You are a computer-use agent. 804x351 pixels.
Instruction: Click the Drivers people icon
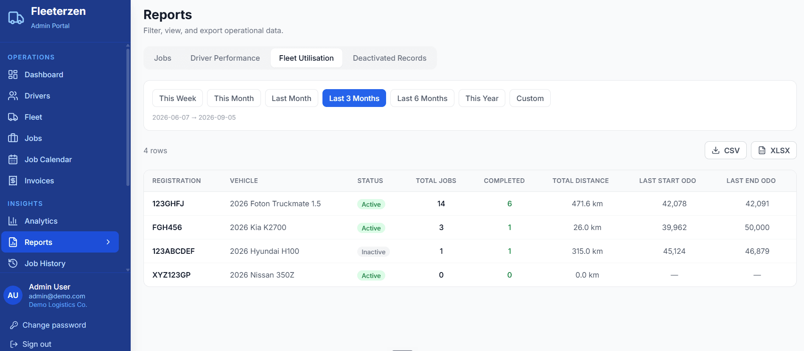click(13, 96)
